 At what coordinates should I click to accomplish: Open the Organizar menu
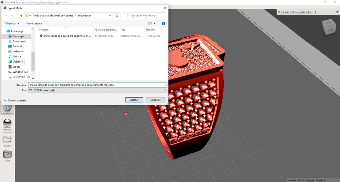(x=12, y=24)
